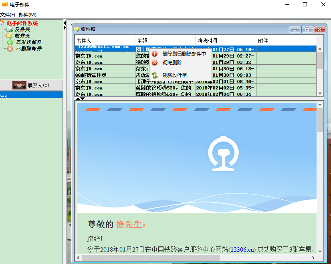The image size is (331, 264).
Task: Click the green refresh icon beside 刷新收件箱
Action: point(155,75)
